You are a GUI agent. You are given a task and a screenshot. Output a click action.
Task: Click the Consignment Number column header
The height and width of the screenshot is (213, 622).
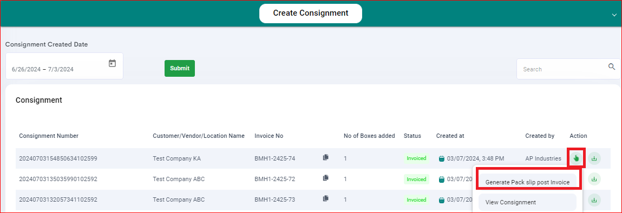49,136
